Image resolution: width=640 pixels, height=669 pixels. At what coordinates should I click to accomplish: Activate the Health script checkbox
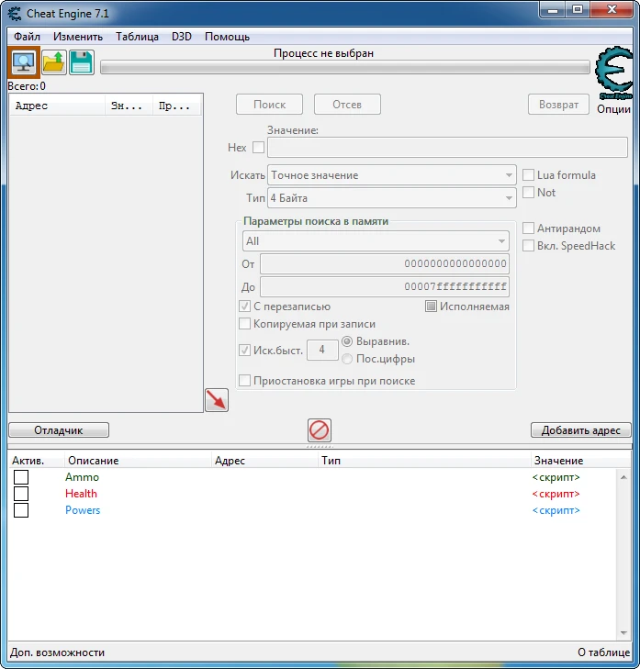pos(21,494)
